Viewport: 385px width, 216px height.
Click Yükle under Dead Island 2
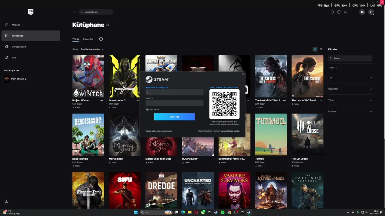[76, 166]
